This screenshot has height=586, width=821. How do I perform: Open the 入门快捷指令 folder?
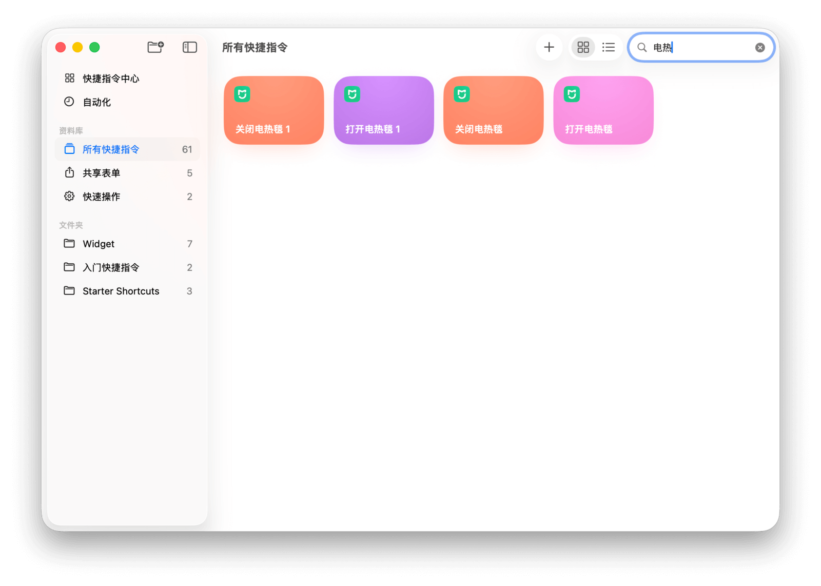pyautogui.click(x=111, y=267)
